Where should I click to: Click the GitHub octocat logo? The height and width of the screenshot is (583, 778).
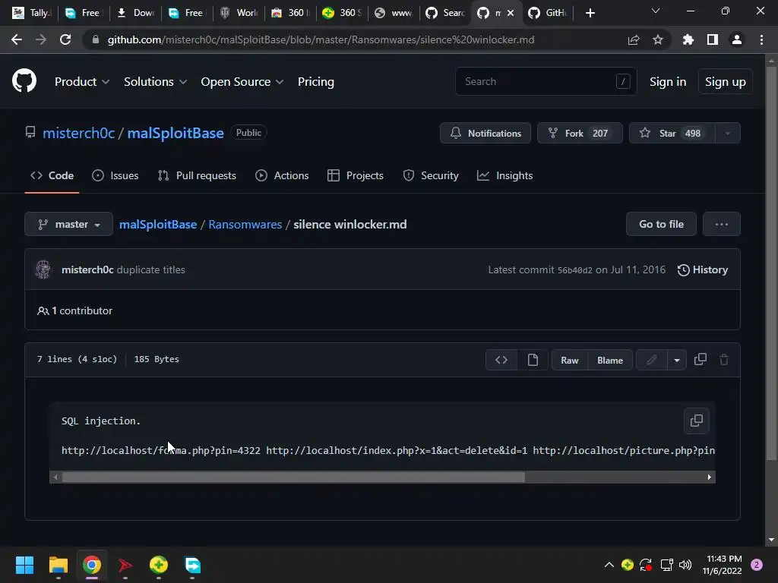coord(24,80)
